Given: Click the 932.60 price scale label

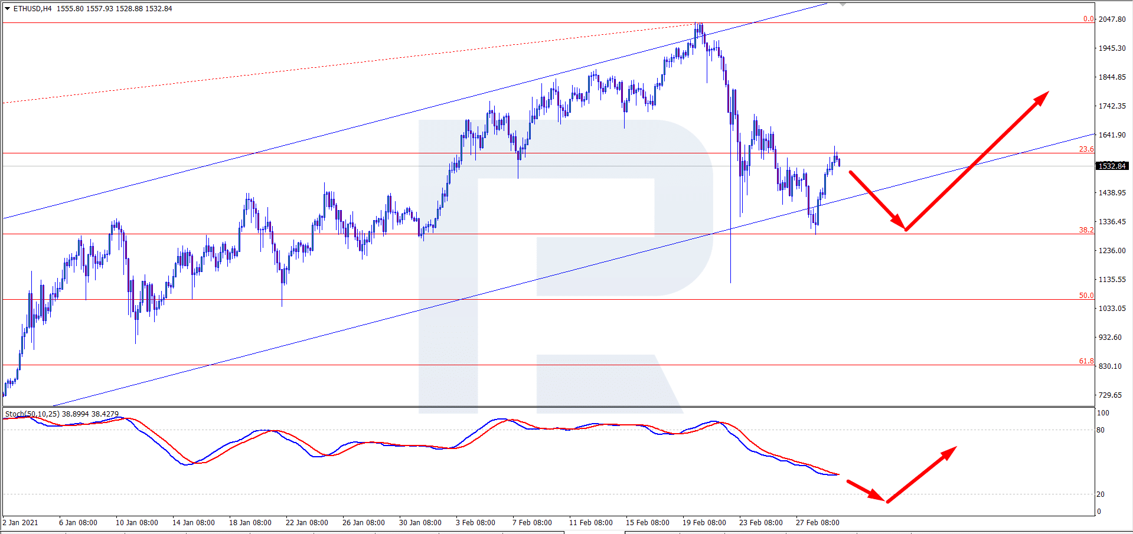Looking at the screenshot, I should (x=1110, y=338).
